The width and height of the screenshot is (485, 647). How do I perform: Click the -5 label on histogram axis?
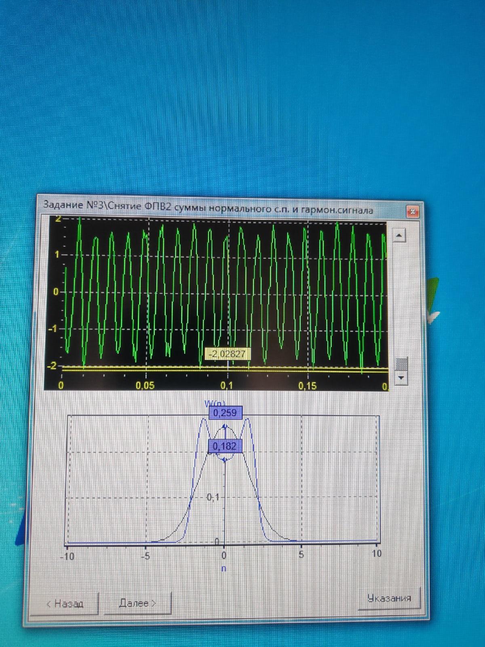coord(145,556)
